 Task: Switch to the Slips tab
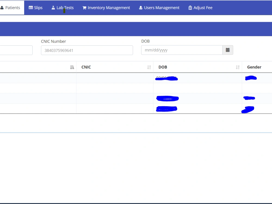click(36, 8)
